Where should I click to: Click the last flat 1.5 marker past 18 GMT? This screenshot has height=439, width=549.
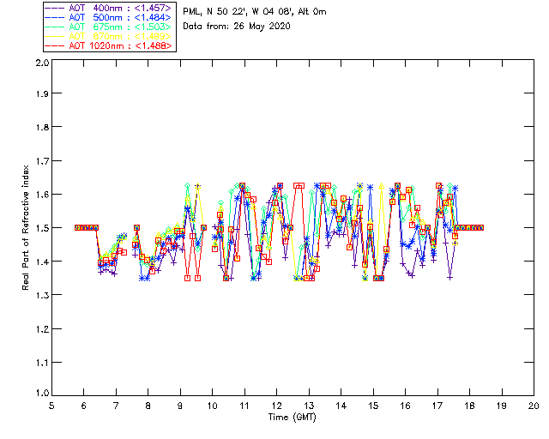481,227
